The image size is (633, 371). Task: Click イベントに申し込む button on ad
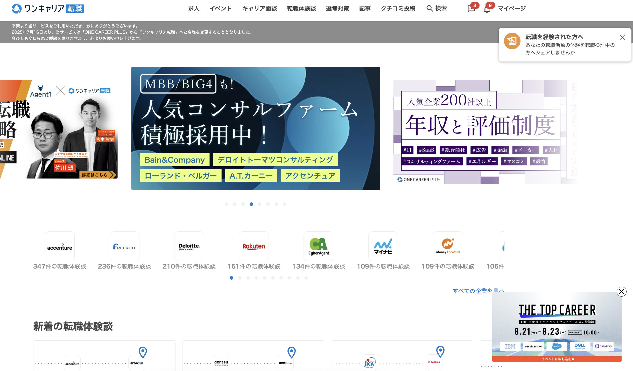(557, 359)
